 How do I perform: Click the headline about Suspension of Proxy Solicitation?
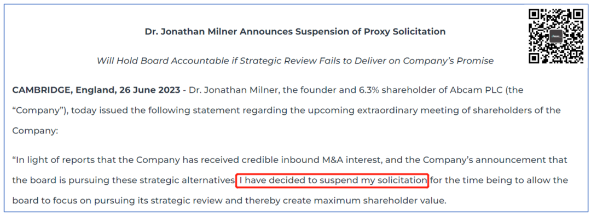pyautogui.click(x=295, y=32)
